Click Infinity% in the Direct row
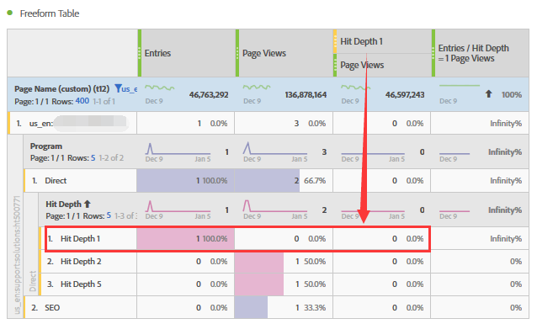This screenshot has width=537, height=324. click(x=506, y=180)
